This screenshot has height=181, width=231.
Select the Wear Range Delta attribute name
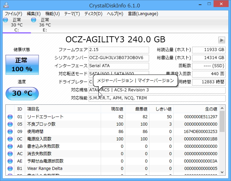click(45, 169)
